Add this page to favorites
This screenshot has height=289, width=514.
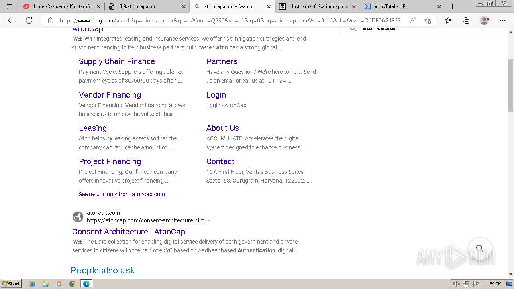click(x=428, y=20)
